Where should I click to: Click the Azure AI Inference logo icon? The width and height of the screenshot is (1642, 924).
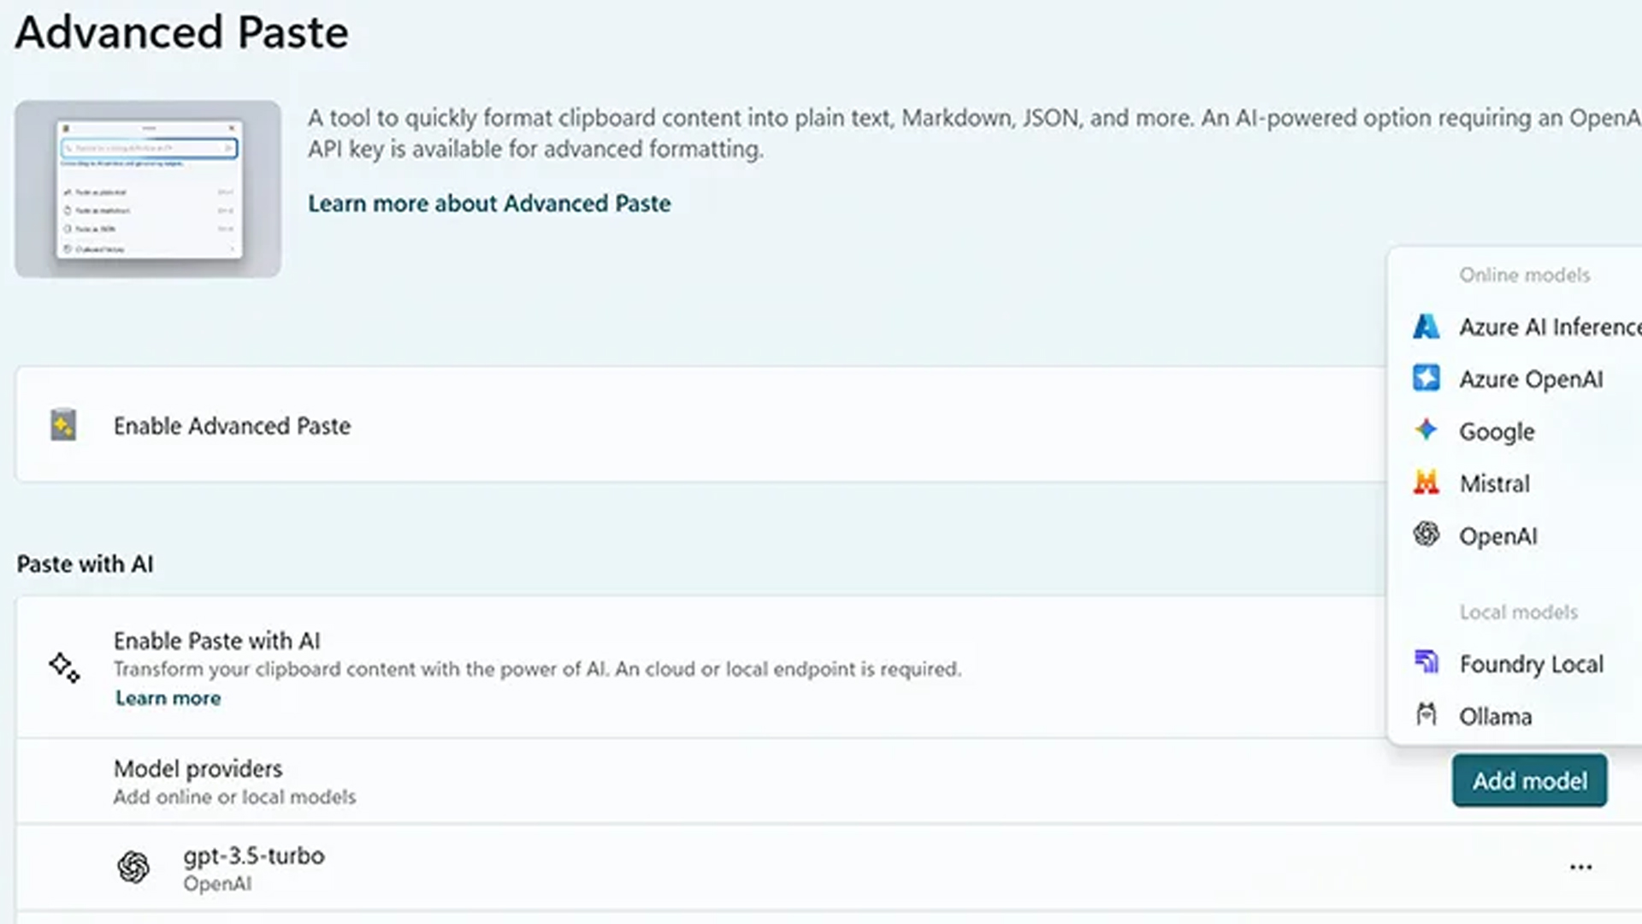coord(1426,327)
